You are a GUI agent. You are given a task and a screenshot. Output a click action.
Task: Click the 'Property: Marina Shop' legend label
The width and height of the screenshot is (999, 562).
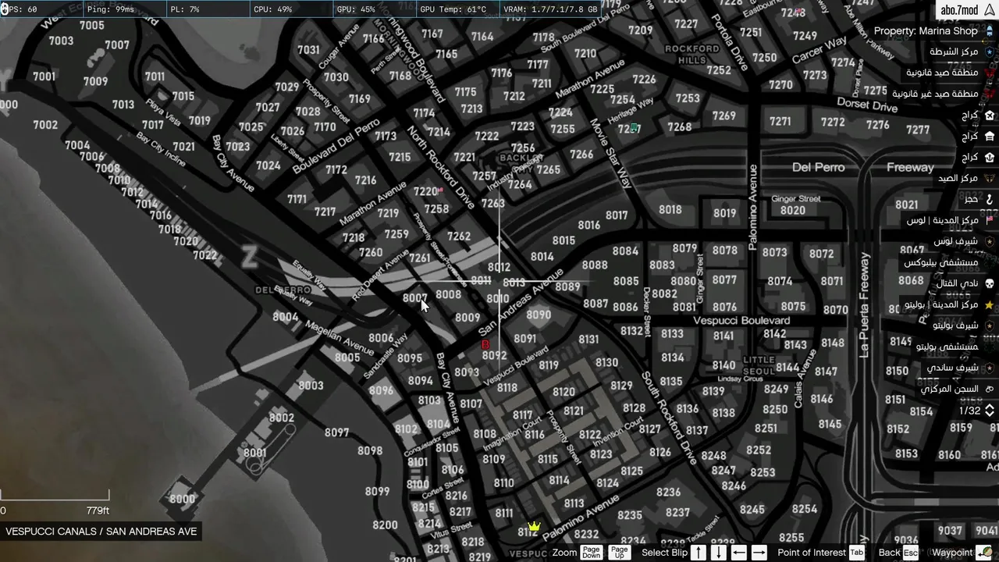pyautogui.click(x=926, y=31)
